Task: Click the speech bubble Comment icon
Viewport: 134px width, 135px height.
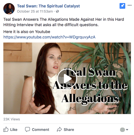Action: pyautogui.click(x=28, y=129)
